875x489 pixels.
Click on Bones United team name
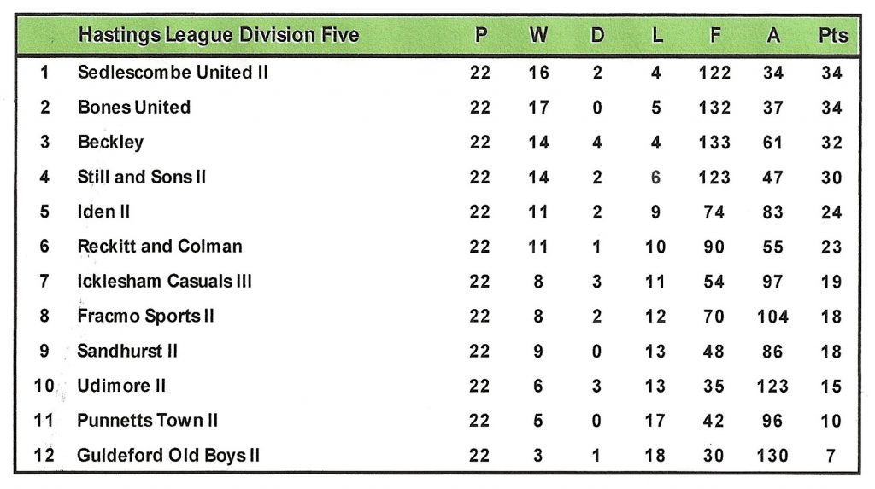(134, 108)
